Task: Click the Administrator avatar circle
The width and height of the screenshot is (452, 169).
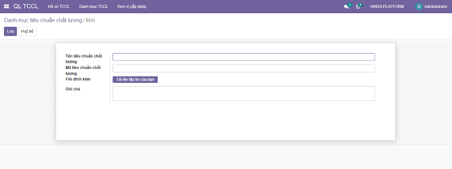Action: coord(419,6)
